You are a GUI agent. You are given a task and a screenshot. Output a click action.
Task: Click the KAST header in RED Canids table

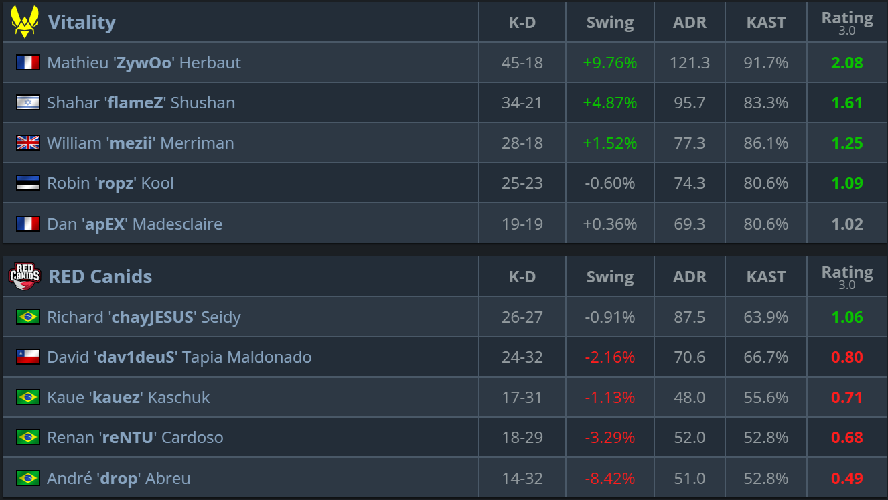pyautogui.click(x=765, y=276)
